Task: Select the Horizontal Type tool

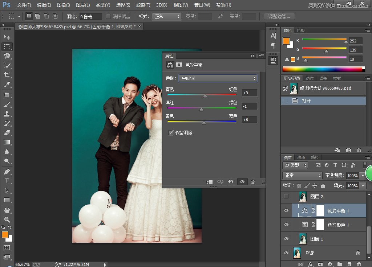Action: pyautogui.click(x=7, y=180)
